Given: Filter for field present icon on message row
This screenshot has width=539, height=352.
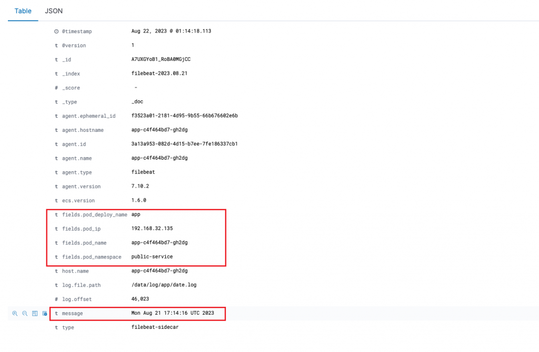Looking at the screenshot, I should [x=45, y=313].
